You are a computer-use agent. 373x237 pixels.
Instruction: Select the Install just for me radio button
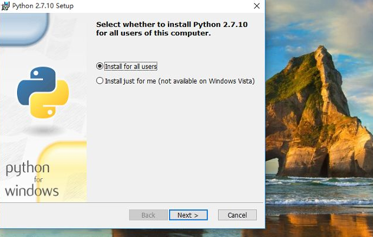100,81
